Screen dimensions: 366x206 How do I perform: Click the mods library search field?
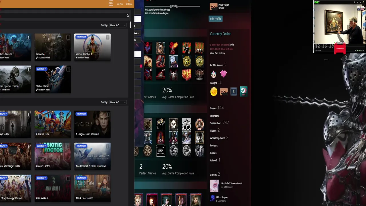(x=64, y=15)
